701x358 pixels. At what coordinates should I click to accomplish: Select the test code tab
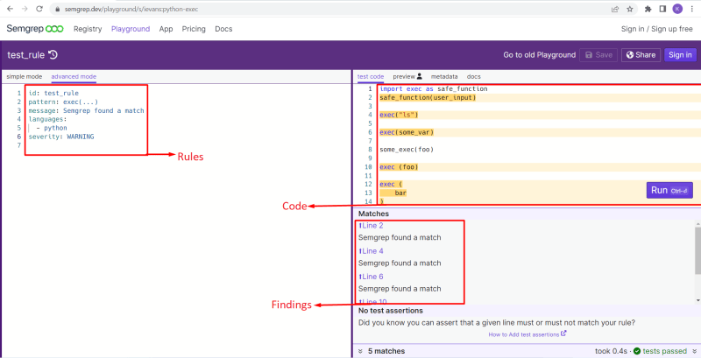[371, 77]
